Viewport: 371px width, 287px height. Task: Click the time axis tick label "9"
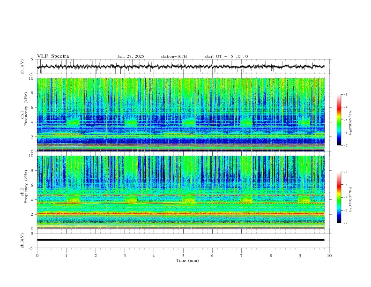tap(300, 256)
